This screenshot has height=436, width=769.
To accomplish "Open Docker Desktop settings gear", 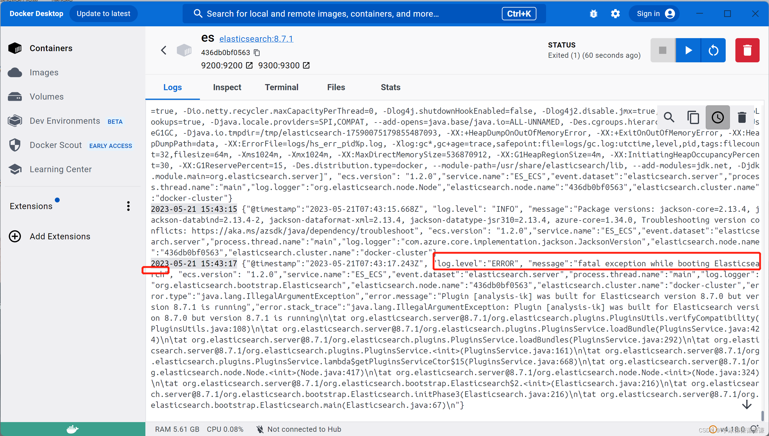I will click(615, 14).
